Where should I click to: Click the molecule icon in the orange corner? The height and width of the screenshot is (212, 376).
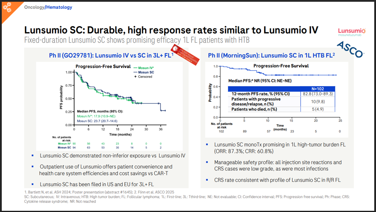7,7
